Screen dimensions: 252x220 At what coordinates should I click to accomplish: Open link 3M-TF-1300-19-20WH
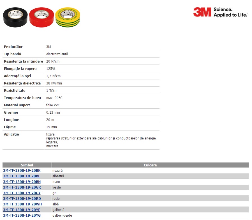pyautogui.click(x=22, y=204)
